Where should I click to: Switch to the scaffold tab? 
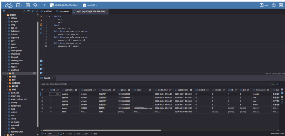pyautogui.click(x=46, y=11)
